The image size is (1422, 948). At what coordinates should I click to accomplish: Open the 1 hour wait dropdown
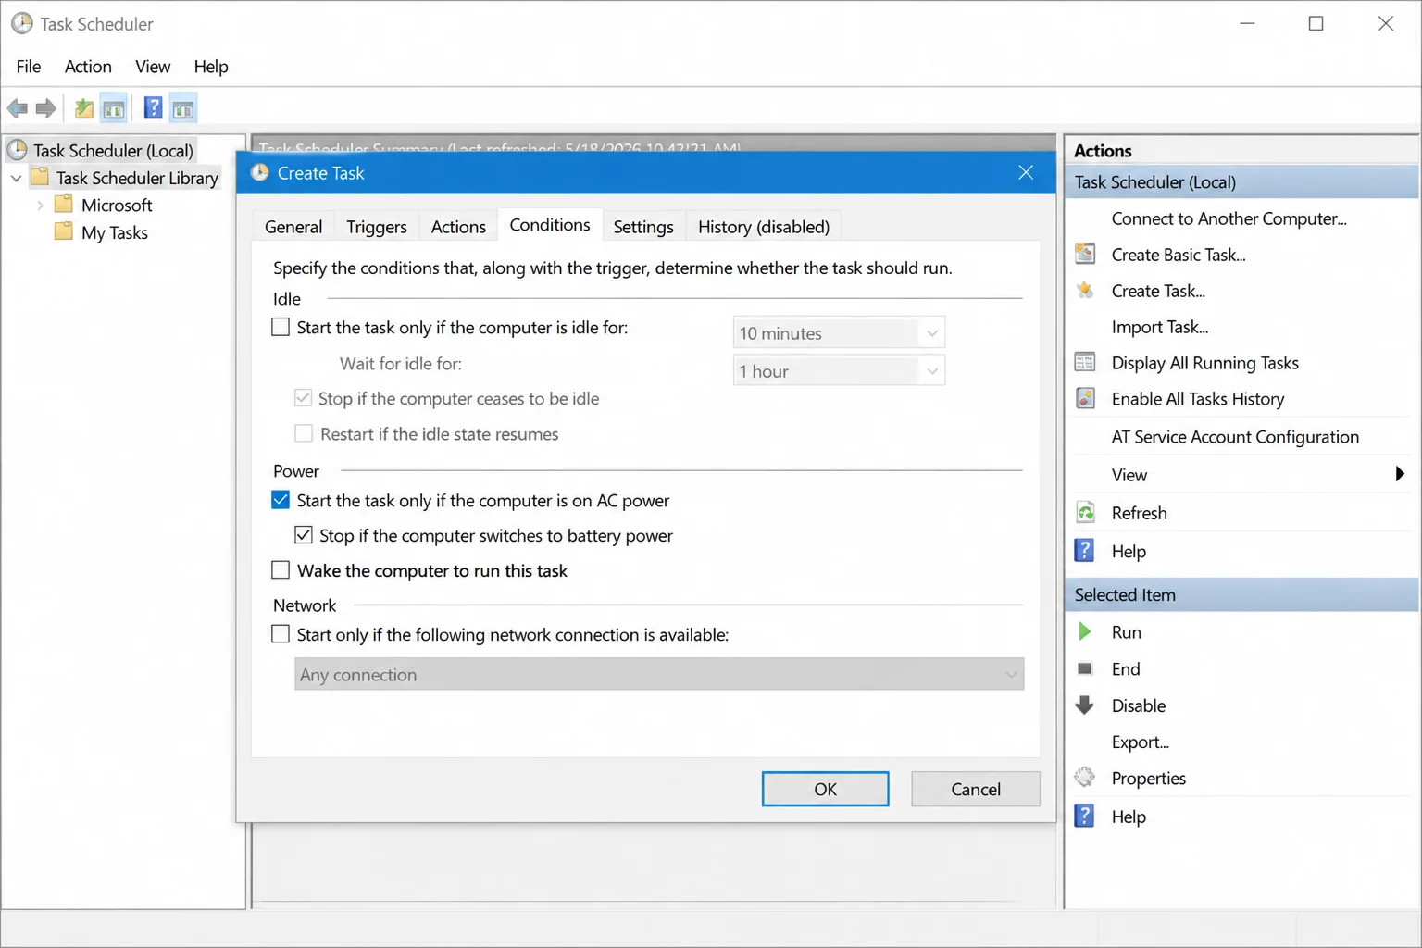(839, 371)
